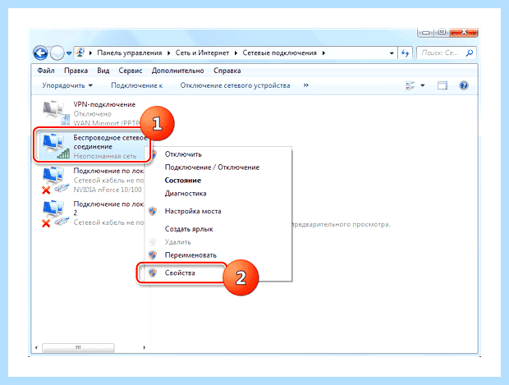The height and width of the screenshot is (385, 509).
Task: Toggle the preview pane icon
Action: 443,85
